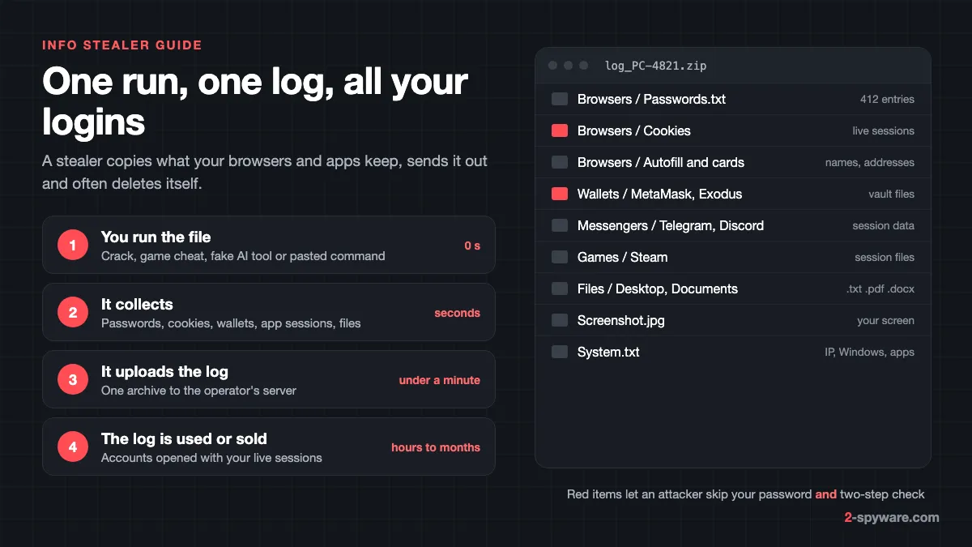Click the 'live sessions' label
The height and width of the screenshot is (547, 972).
pos(883,130)
